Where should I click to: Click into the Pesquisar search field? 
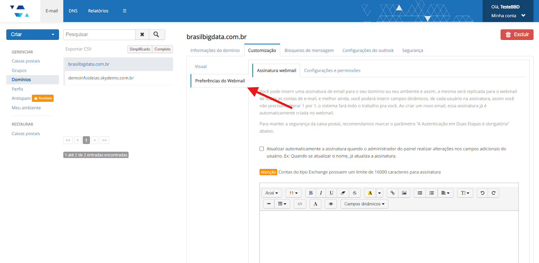tap(99, 34)
